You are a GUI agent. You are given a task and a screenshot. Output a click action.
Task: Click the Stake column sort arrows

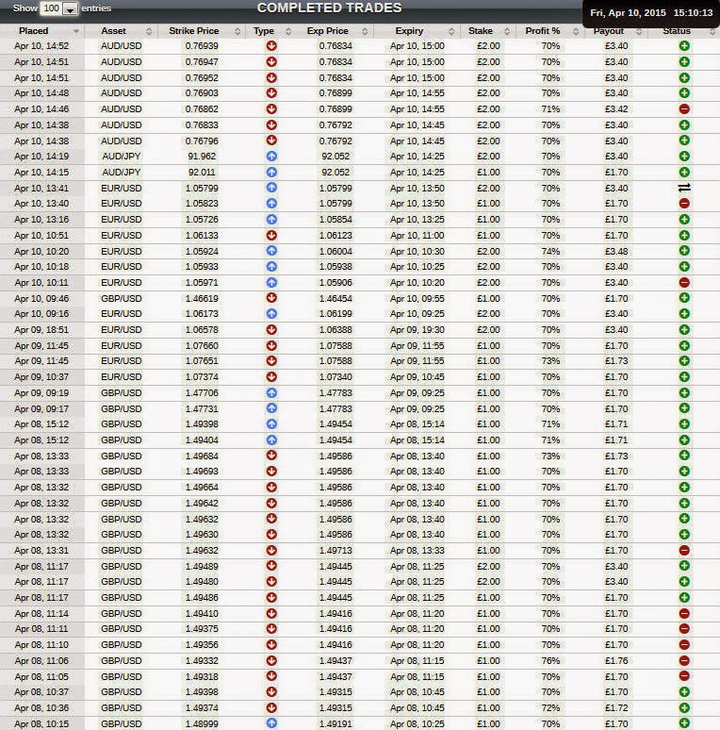click(x=507, y=31)
